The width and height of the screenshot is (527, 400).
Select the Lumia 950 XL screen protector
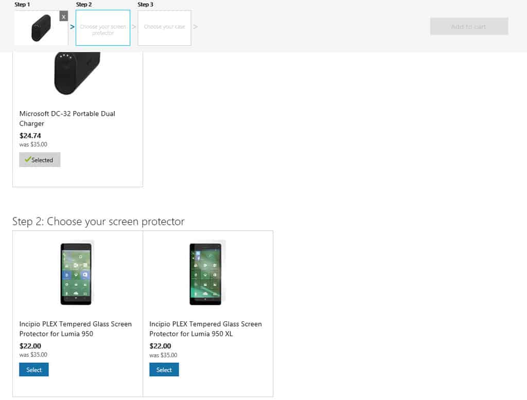coord(164,370)
